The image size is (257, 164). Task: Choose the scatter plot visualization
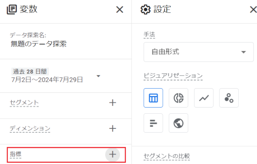(229, 98)
